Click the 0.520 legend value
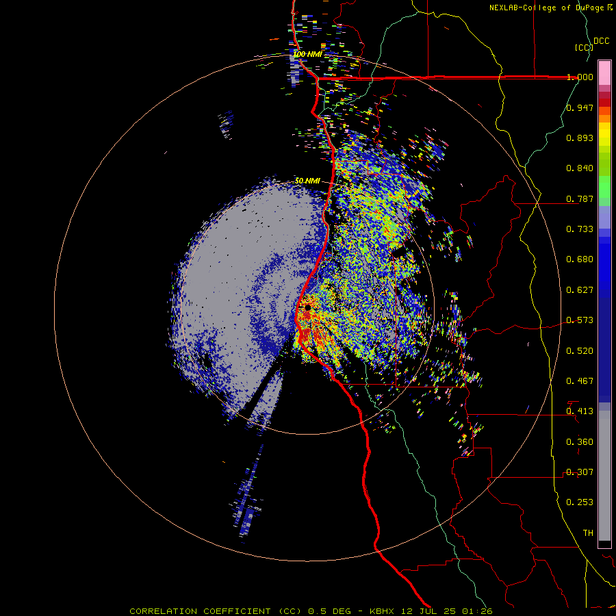This screenshot has height=616, width=616. pyautogui.click(x=580, y=351)
